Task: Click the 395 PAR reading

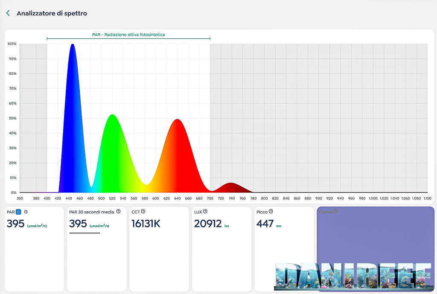Action: pos(16,224)
